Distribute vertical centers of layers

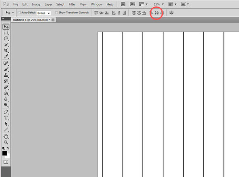[139, 12]
